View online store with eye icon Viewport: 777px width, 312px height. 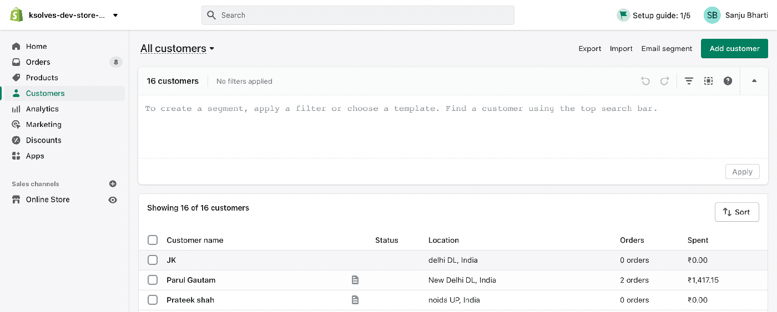[x=113, y=200]
